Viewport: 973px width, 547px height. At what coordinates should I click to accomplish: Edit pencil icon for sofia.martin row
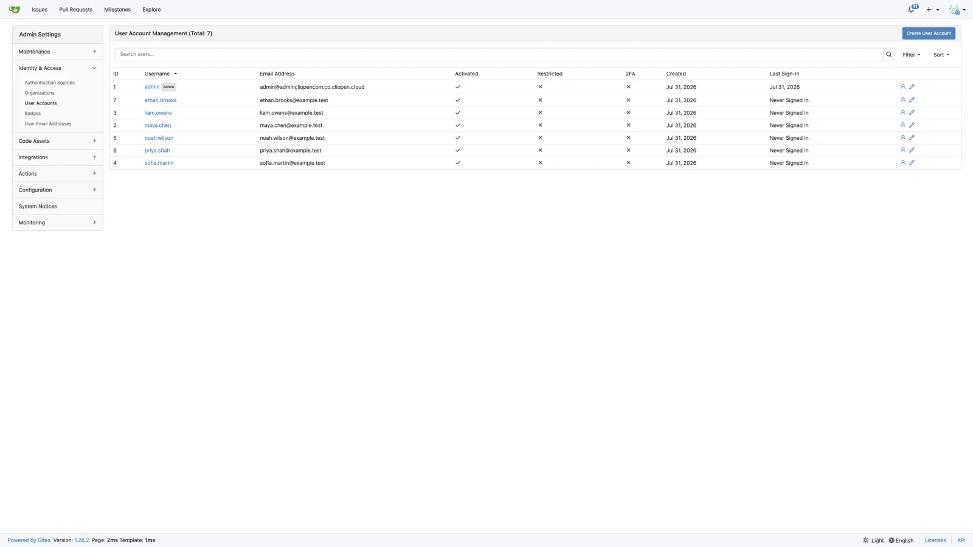[912, 163]
